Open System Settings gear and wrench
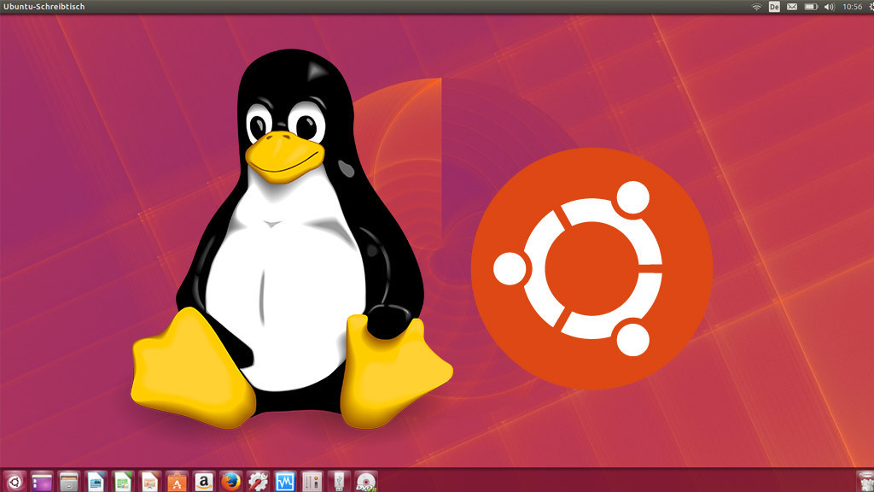The image size is (874, 492). [x=258, y=481]
